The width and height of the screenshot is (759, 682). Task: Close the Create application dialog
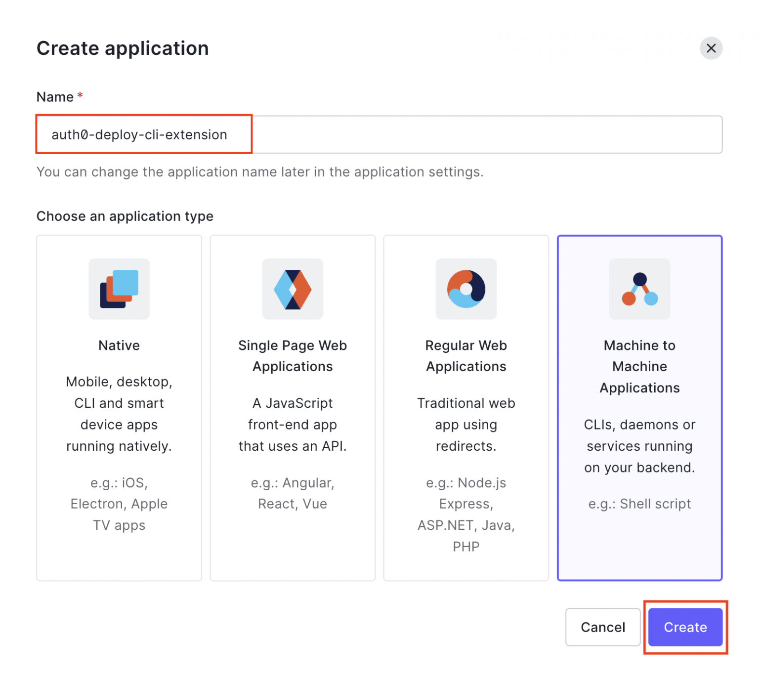pyautogui.click(x=711, y=48)
